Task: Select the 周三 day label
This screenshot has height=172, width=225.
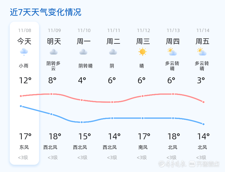Action: (143, 41)
